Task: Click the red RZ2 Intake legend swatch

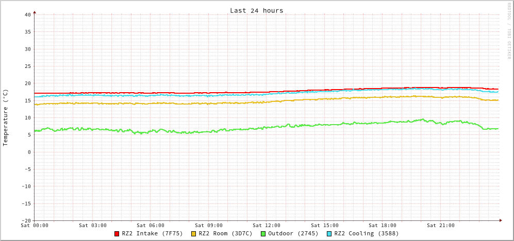Action: [117, 234]
